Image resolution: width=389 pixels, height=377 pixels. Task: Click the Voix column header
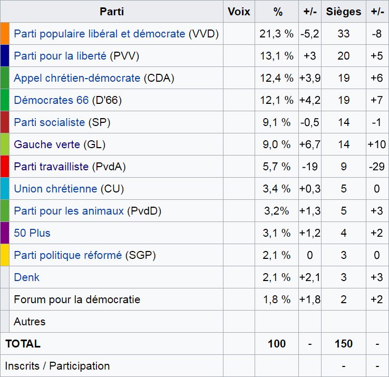[x=239, y=12]
